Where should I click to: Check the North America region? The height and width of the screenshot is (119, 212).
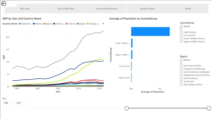[181, 78]
